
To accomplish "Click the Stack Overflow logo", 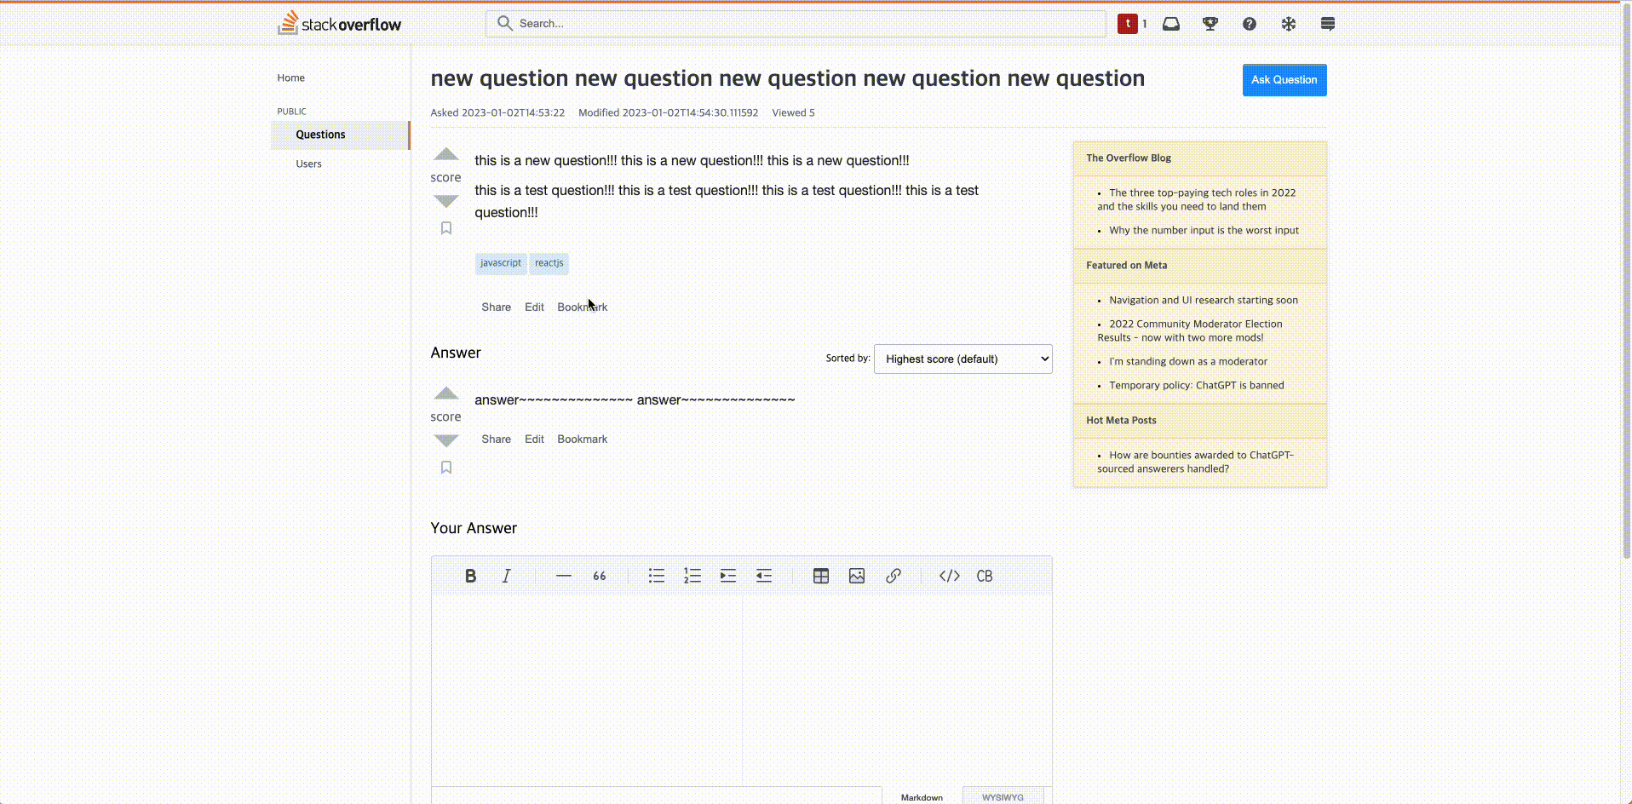I will [x=339, y=23].
